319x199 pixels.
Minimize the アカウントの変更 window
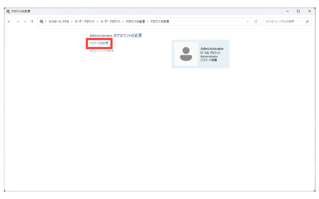point(287,11)
